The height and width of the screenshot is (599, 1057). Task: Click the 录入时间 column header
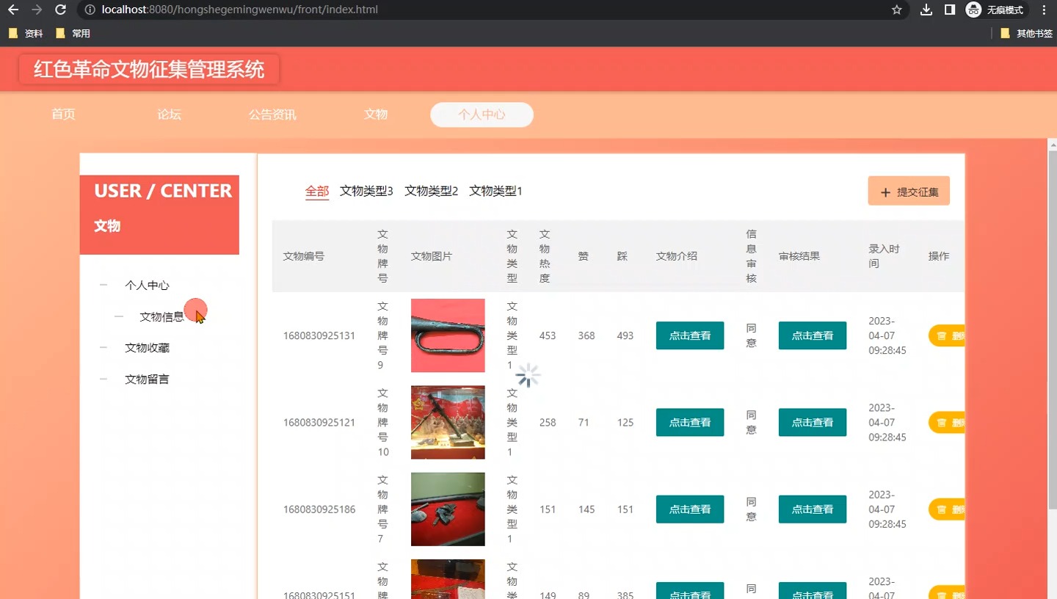click(x=884, y=256)
